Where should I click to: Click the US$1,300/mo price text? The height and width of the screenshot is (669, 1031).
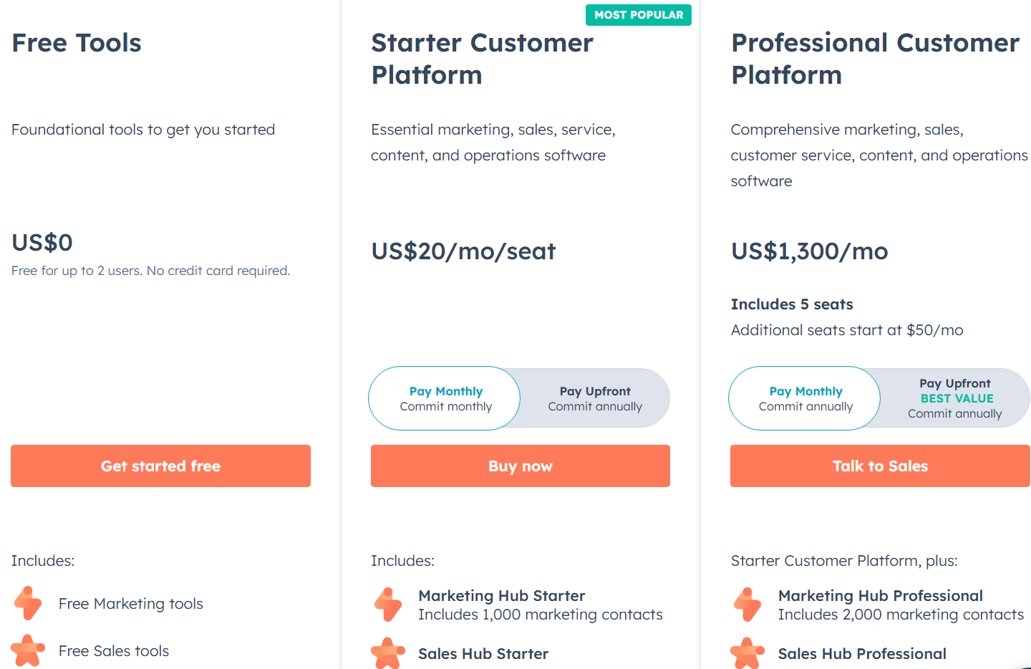click(809, 251)
